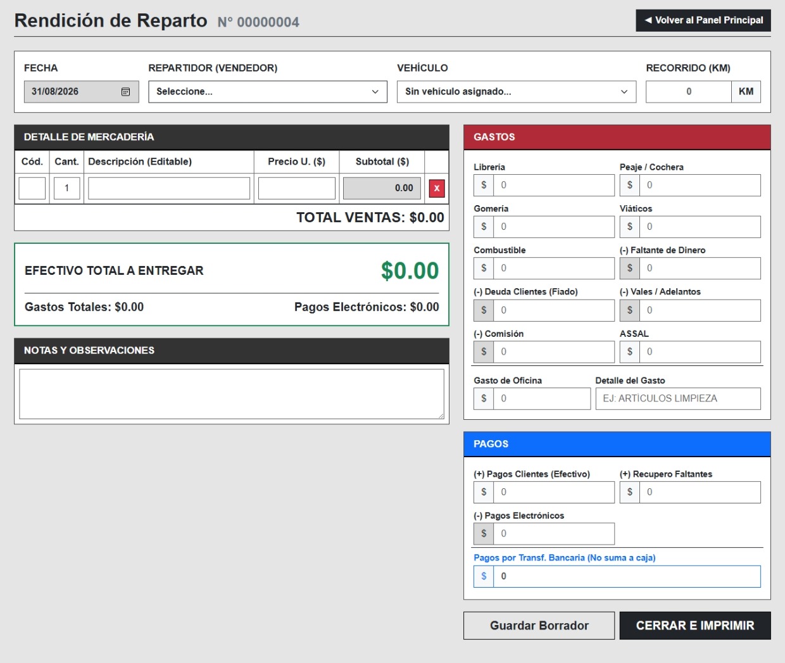This screenshot has width=785, height=663.
Task: Click the Guardar Borrador button
Action: click(539, 626)
